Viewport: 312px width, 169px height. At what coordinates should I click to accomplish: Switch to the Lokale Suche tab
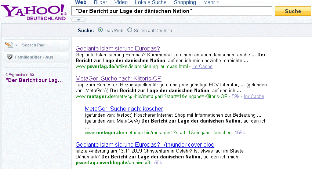(150, 3)
